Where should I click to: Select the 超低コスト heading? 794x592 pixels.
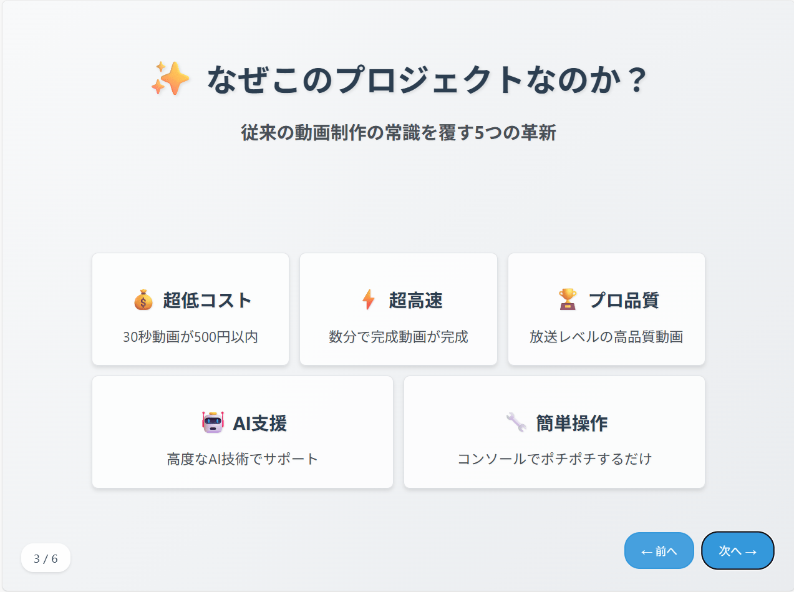point(208,300)
